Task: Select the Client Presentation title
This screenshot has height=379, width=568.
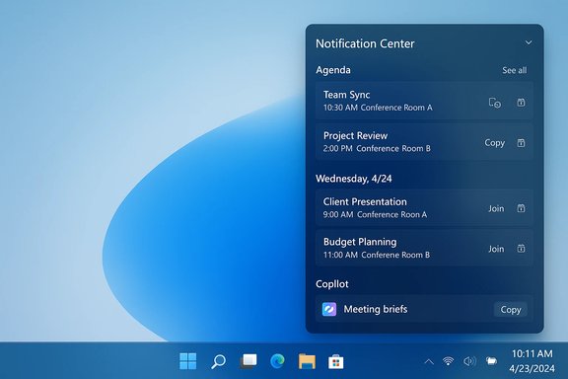Action: click(365, 201)
